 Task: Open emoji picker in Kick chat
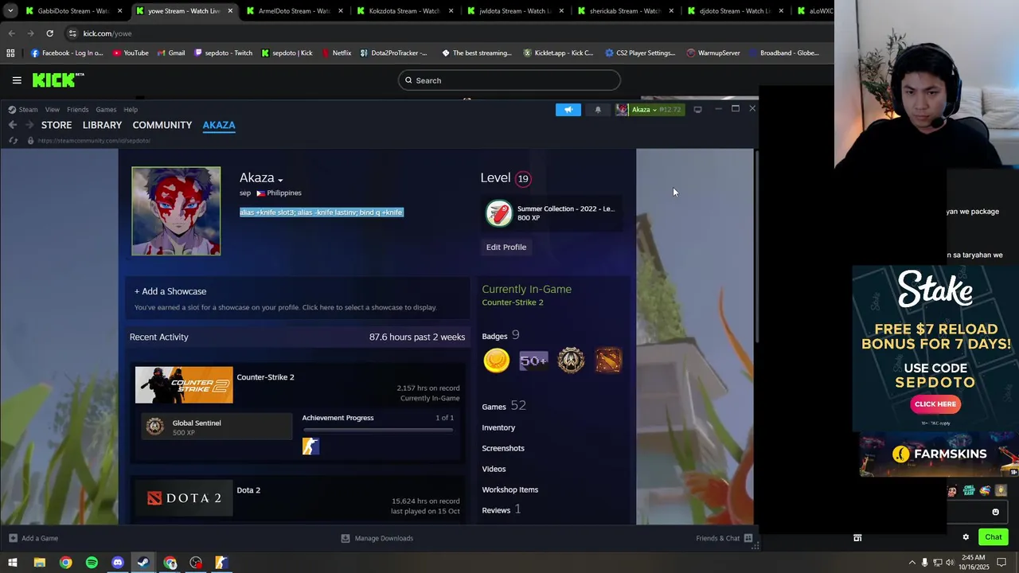995,512
